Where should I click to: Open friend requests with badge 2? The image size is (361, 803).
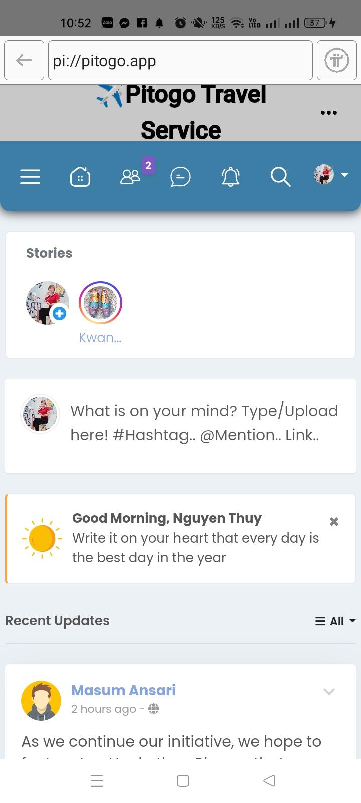coord(131,176)
